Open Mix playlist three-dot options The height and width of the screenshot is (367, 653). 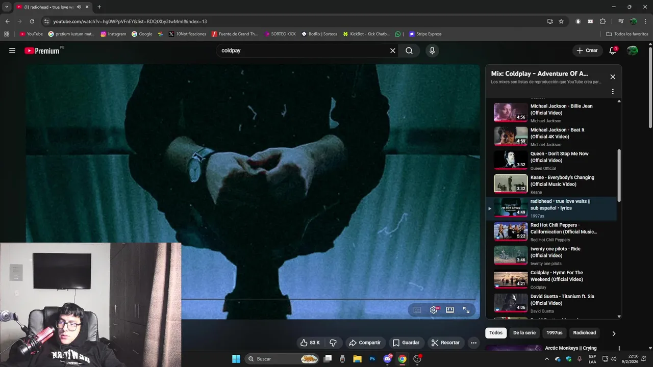coord(613,92)
